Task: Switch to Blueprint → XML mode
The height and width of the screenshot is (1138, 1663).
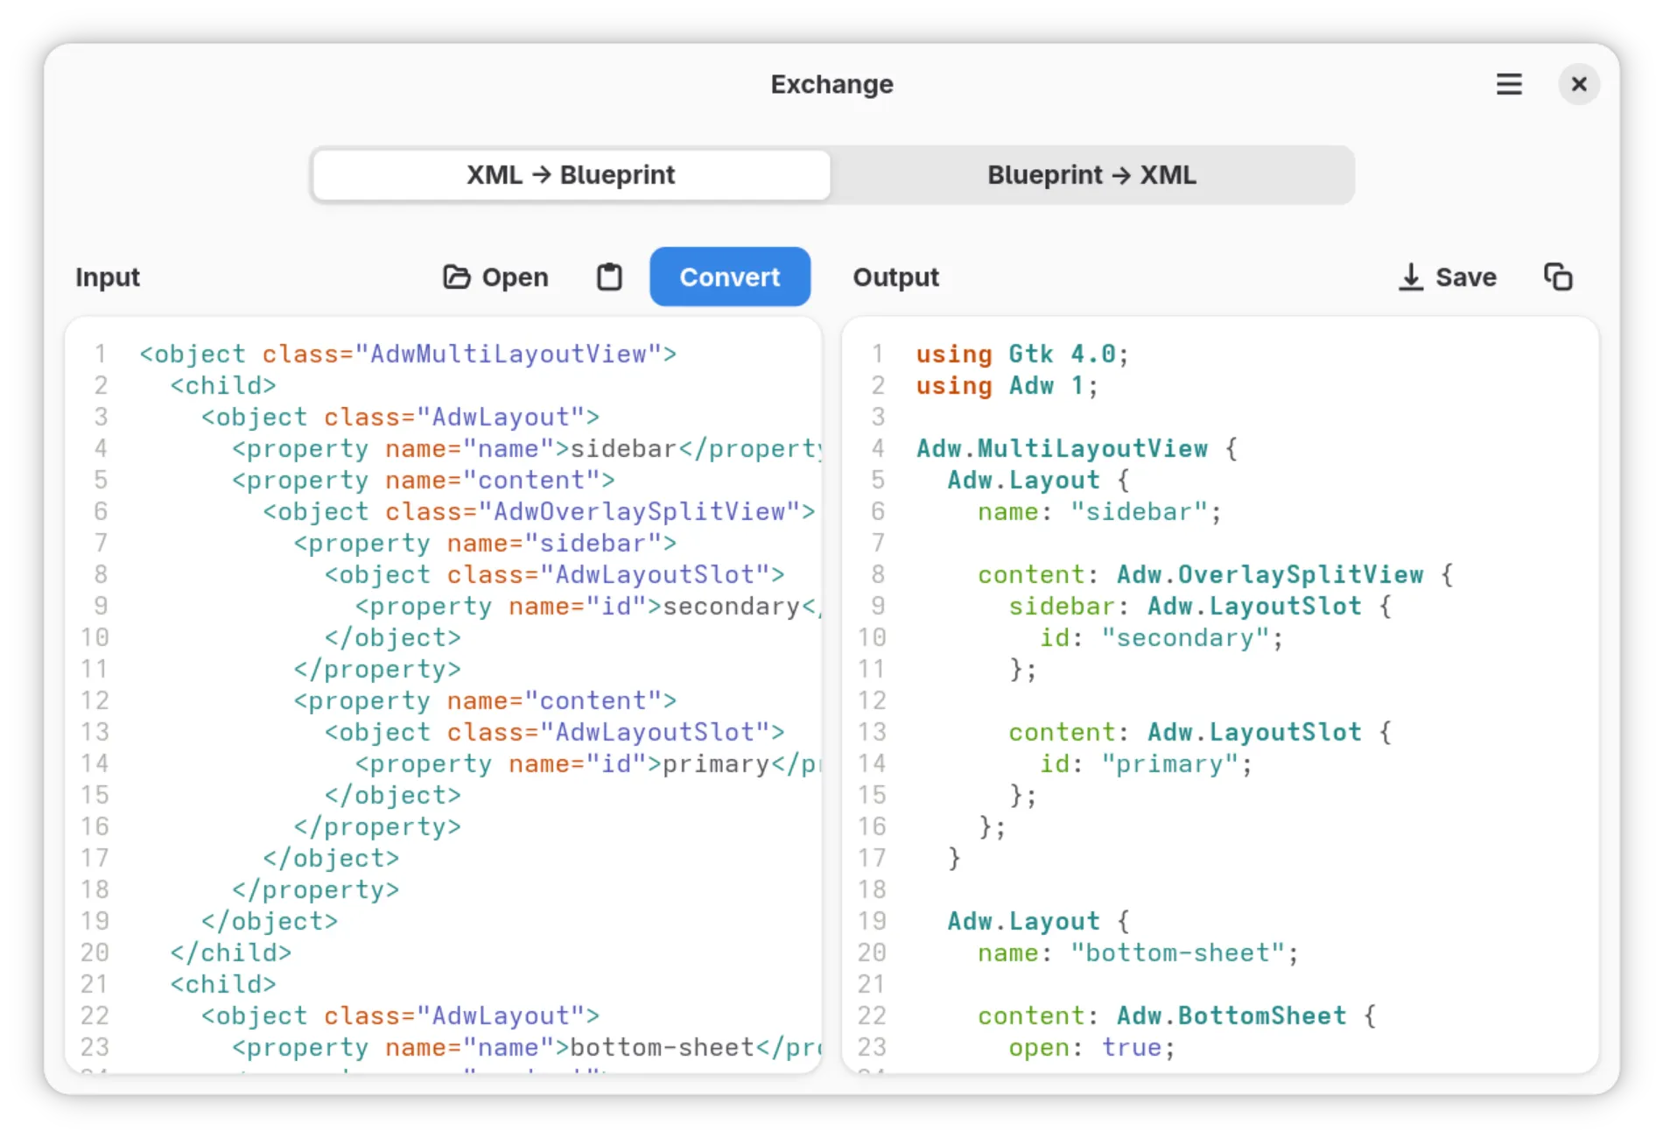Action: [x=1091, y=175]
